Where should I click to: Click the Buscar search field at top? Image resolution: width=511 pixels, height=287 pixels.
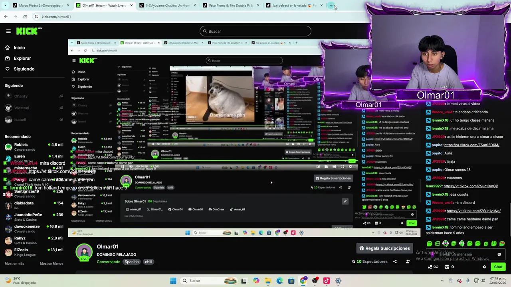255,31
